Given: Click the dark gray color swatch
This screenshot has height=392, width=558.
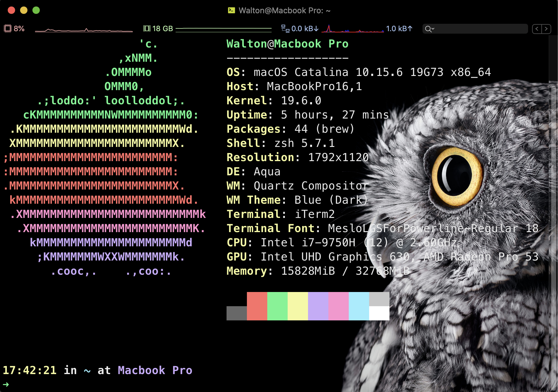Looking at the screenshot, I should pyautogui.click(x=237, y=313).
